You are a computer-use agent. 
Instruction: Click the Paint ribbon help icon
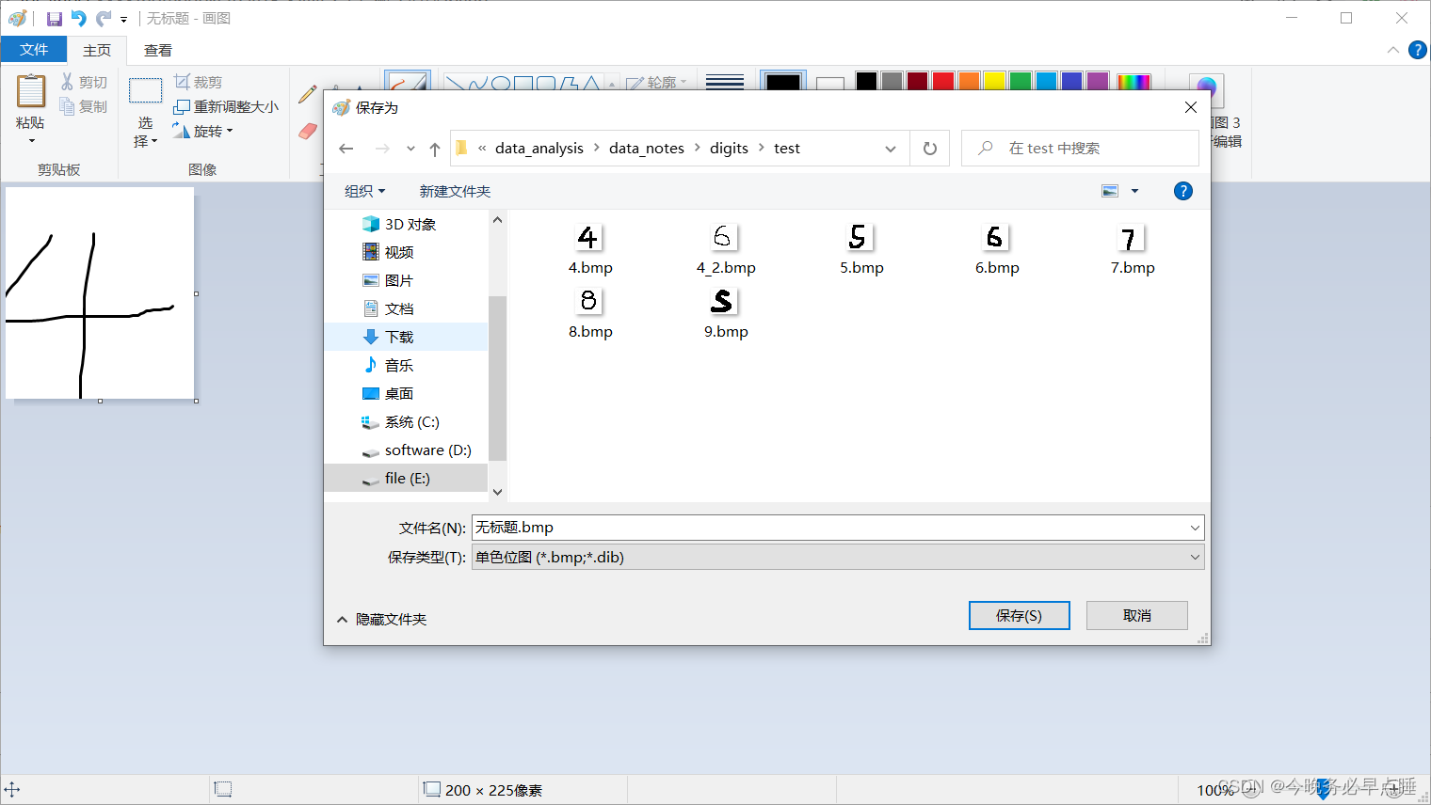[1417, 50]
